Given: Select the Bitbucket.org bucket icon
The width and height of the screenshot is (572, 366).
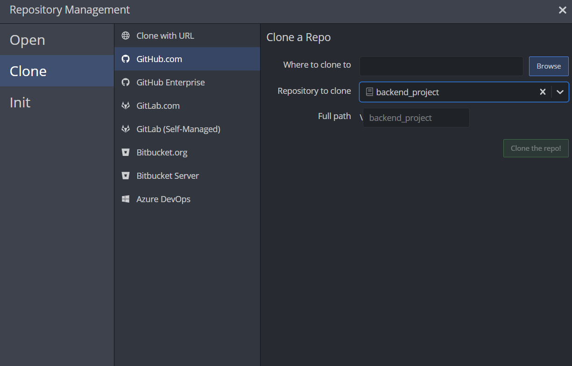Looking at the screenshot, I should pyautogui.click(x=125, y=152).
